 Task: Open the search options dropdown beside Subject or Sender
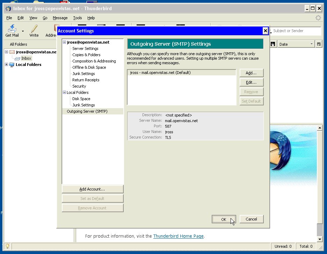(x=271, y=33)
